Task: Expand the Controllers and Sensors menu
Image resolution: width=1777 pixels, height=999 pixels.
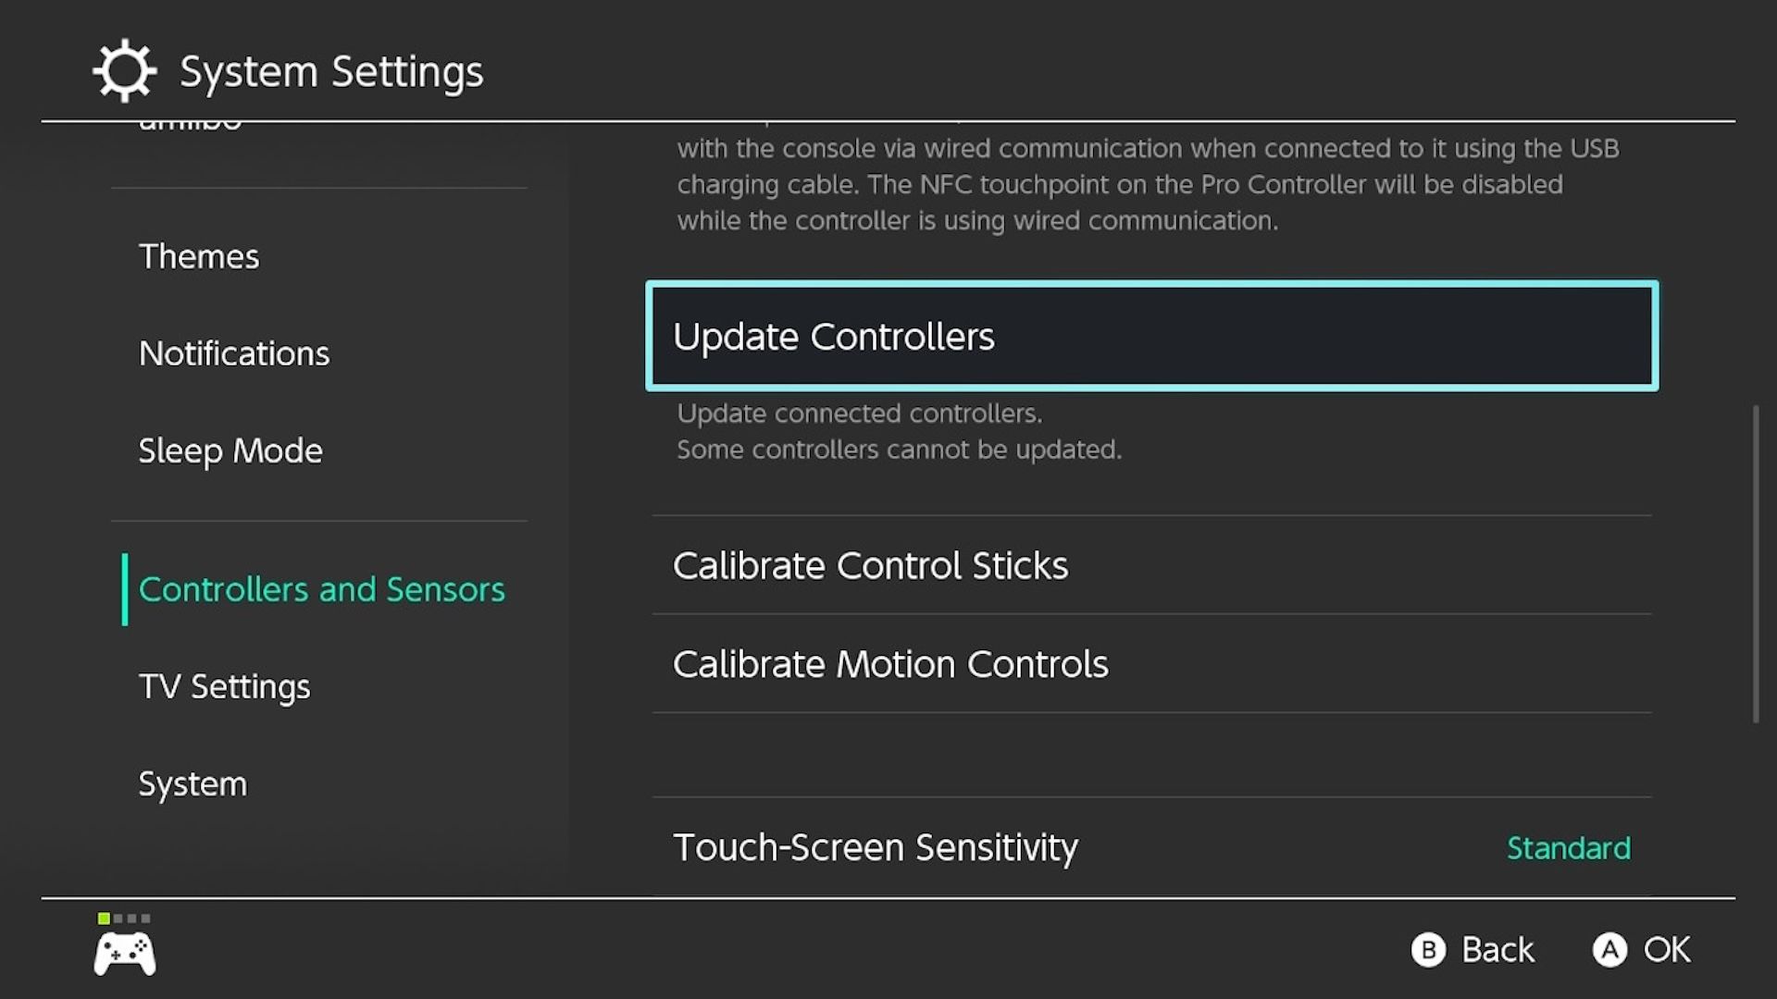Action: [x=321, y=589]
